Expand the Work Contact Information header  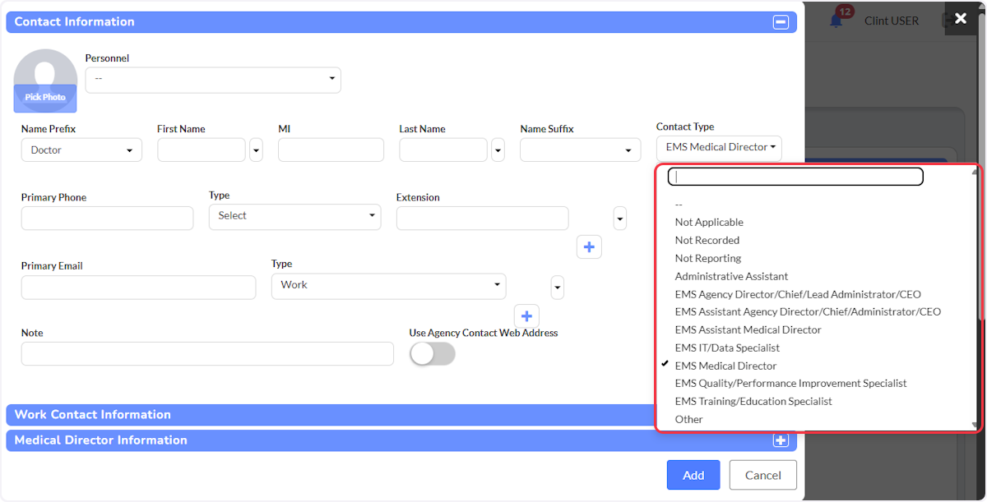[x=331, y=415]
